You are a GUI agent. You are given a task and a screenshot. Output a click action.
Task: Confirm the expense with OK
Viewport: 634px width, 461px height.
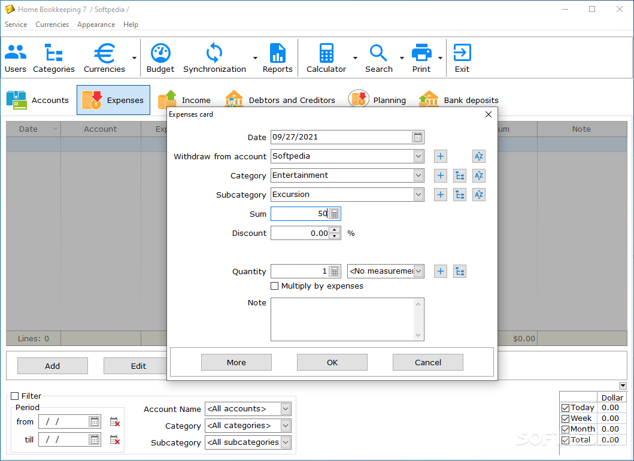coord(332,362)
